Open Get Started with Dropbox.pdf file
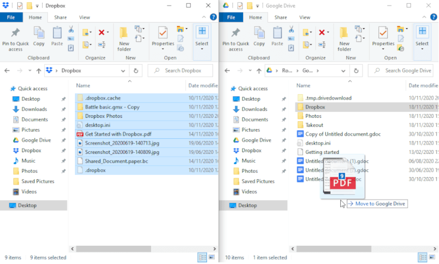The height and width of the screenshot is (264, 439). [118, 134]
